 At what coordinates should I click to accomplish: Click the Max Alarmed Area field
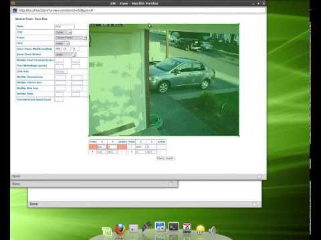click(x=77, y=77)
